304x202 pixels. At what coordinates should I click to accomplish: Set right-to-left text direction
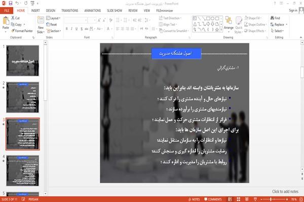(x=146, y=29)
